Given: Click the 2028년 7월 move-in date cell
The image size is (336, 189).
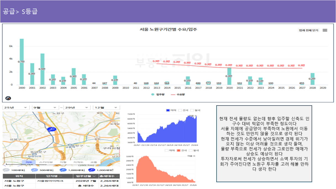Looking at the screenshot, I should (86, 181).
